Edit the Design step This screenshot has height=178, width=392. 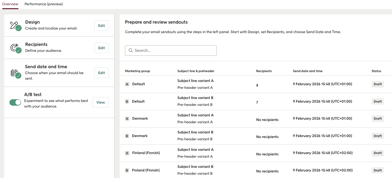tap(101, 26)
